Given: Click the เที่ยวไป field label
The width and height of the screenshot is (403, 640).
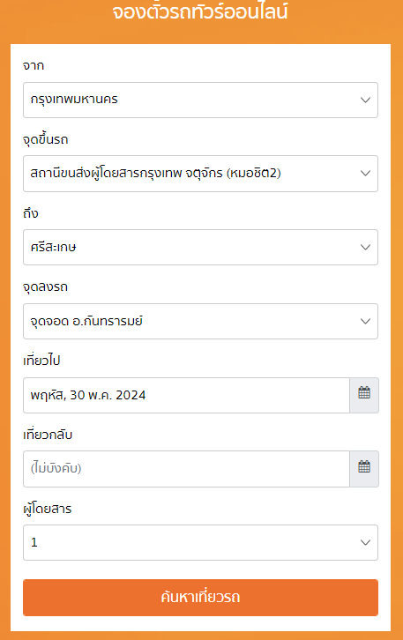Looking at the screenshot, I should point(41,361).
